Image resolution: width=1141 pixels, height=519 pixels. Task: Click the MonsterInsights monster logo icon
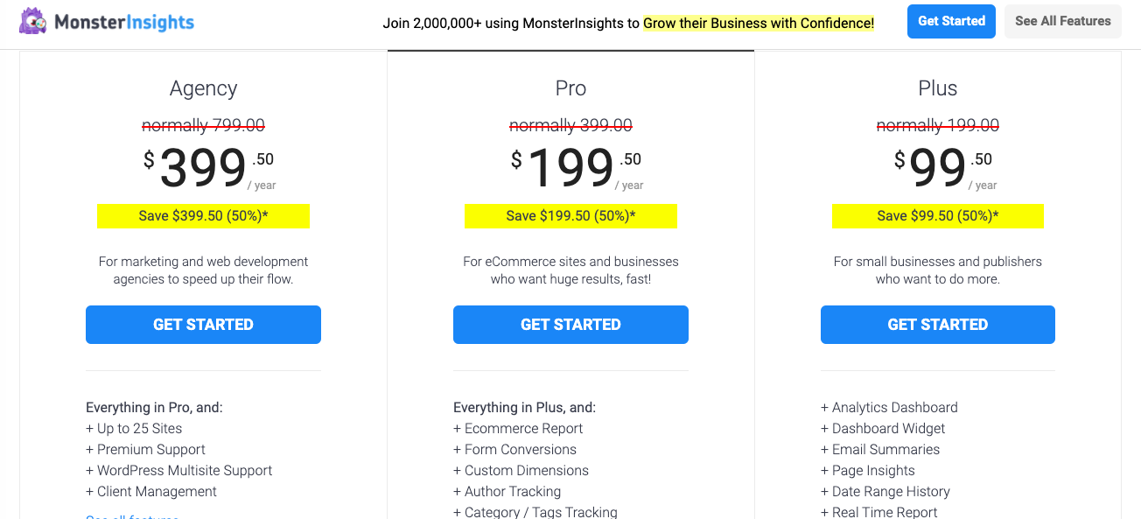[33, 21]
